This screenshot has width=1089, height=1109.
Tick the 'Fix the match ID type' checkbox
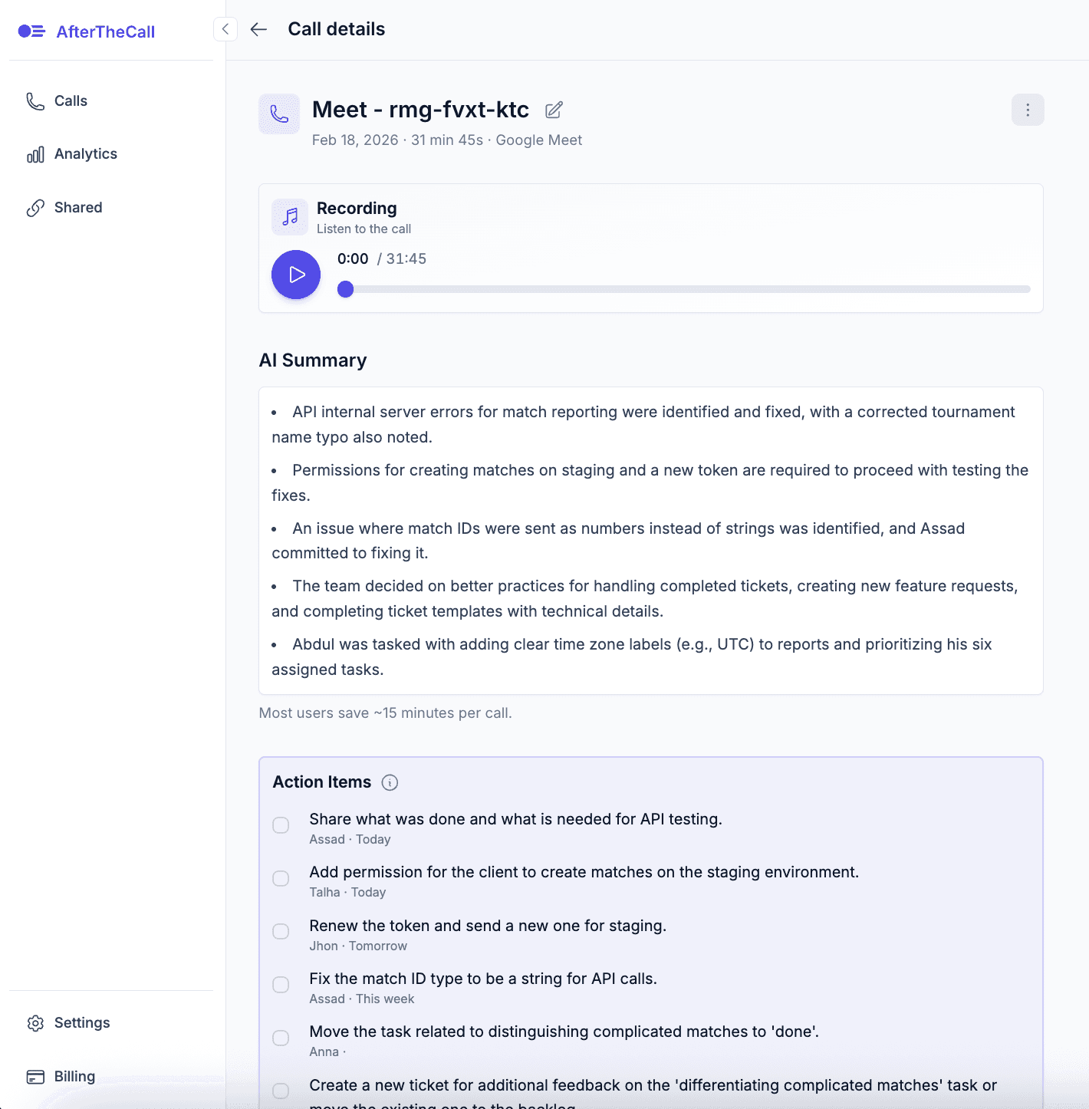click(281, 985)
